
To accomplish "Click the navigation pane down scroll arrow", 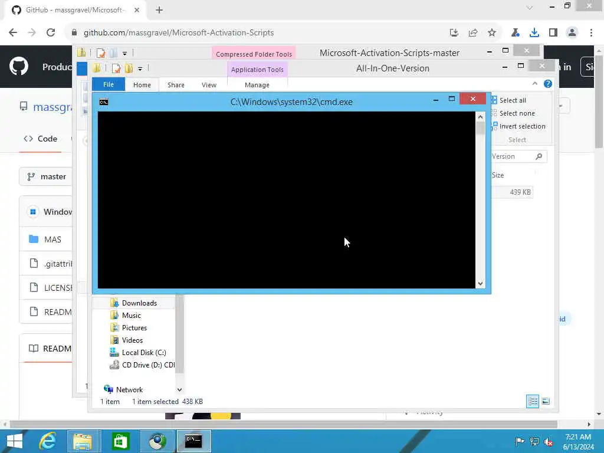I will [179, 390].
